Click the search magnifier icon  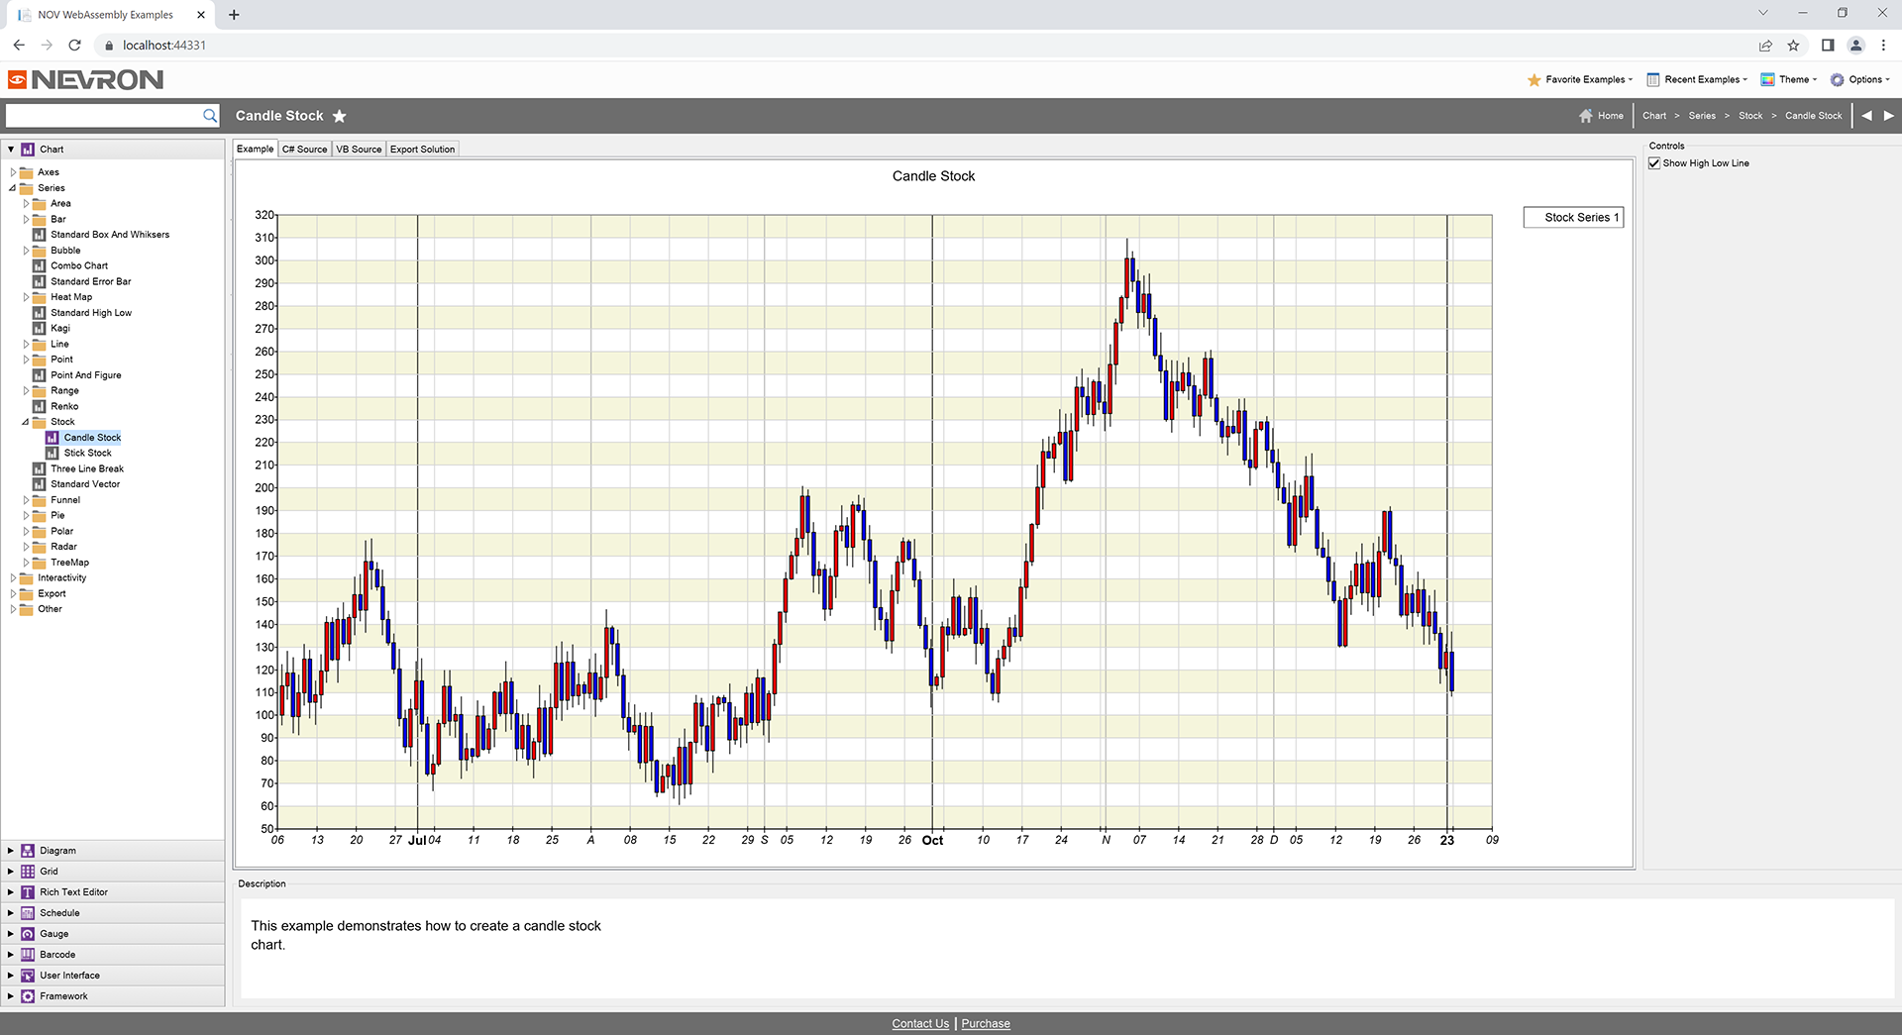[209, 116]
